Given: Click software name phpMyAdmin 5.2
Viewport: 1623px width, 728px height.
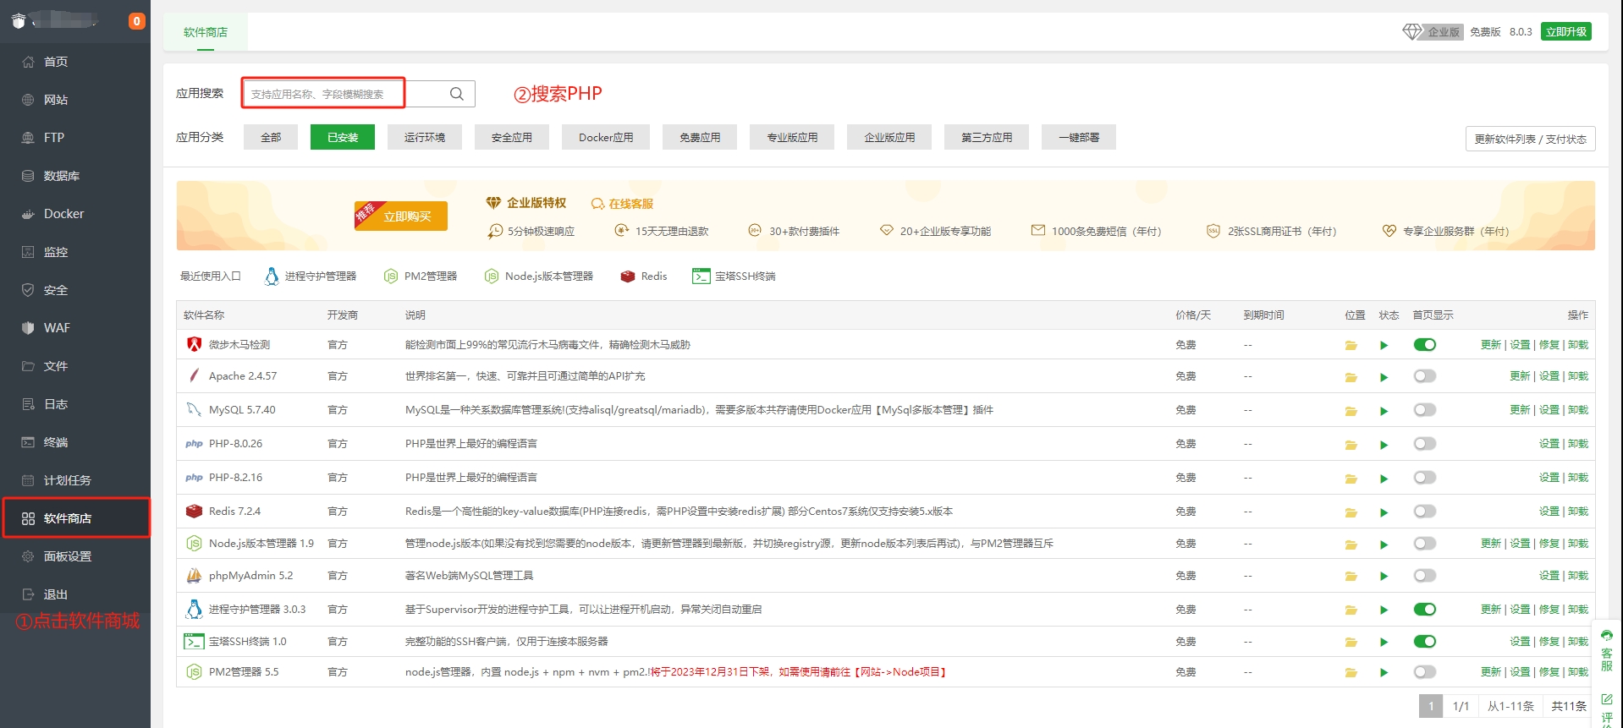Looking at the screenshot, I should tap(250, 576).
